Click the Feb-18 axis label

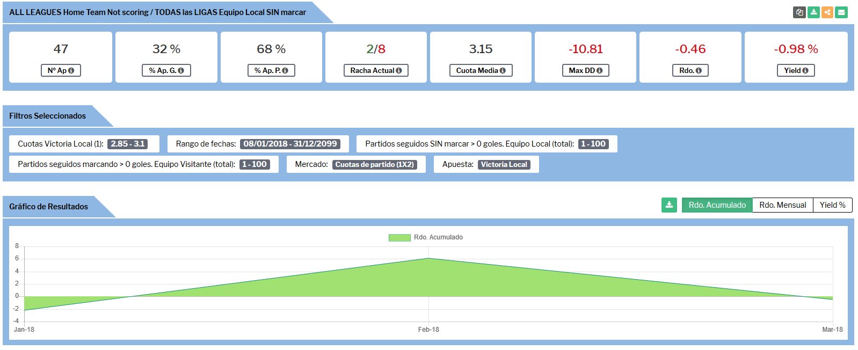(x=428, y=330)
